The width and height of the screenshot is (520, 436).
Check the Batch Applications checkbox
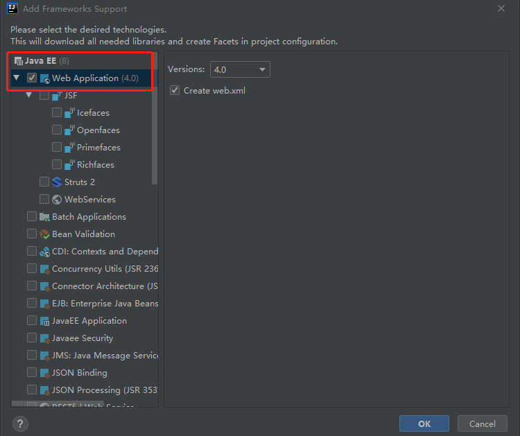coord(32,216)
